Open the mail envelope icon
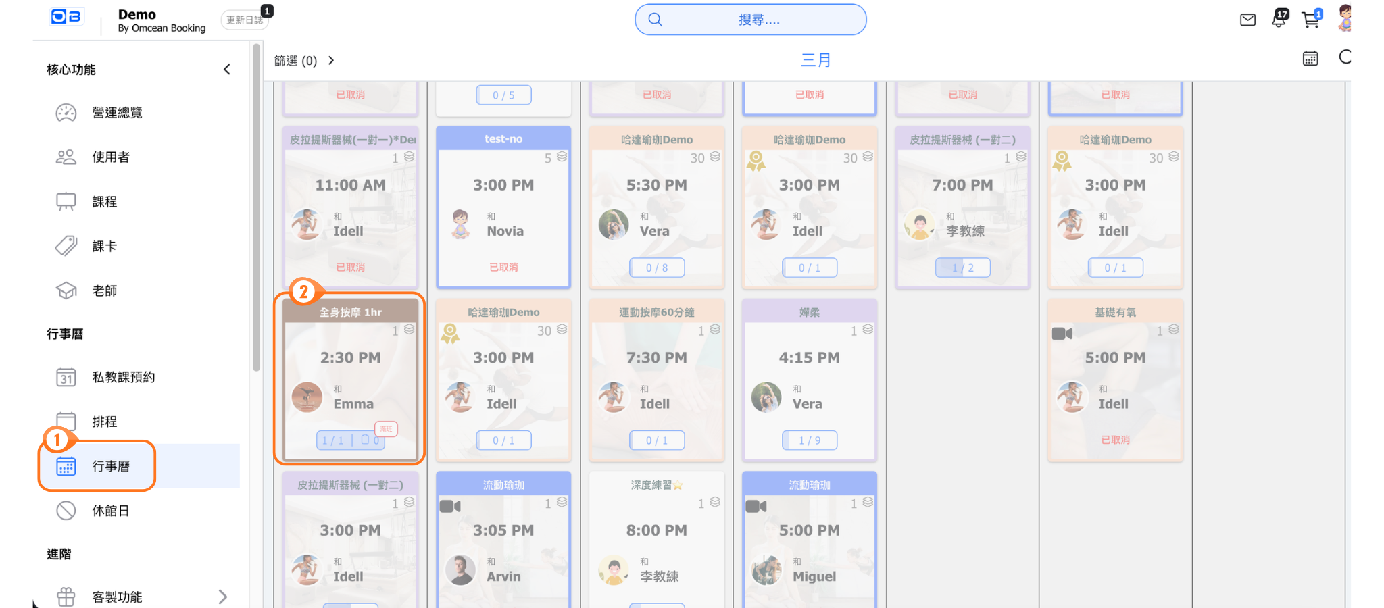 (1247, 20)
